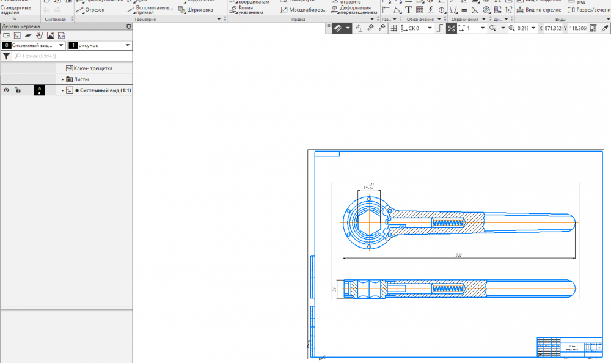
Task: Click the grid display icon
Action: pos(393,29)
